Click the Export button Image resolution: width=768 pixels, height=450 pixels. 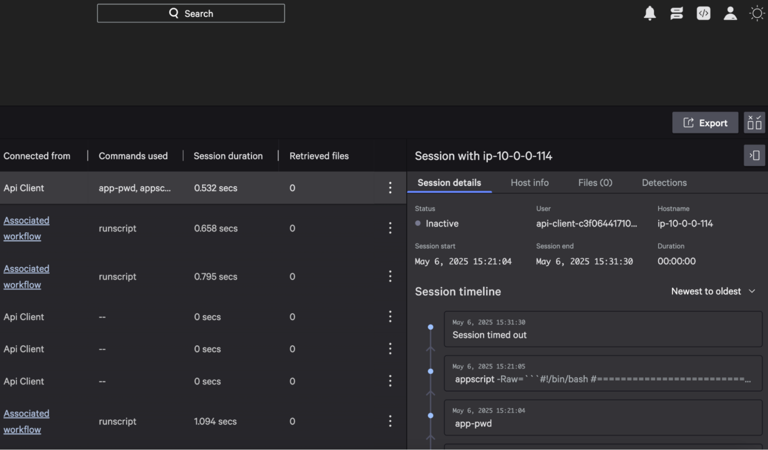tap(705, 122)
